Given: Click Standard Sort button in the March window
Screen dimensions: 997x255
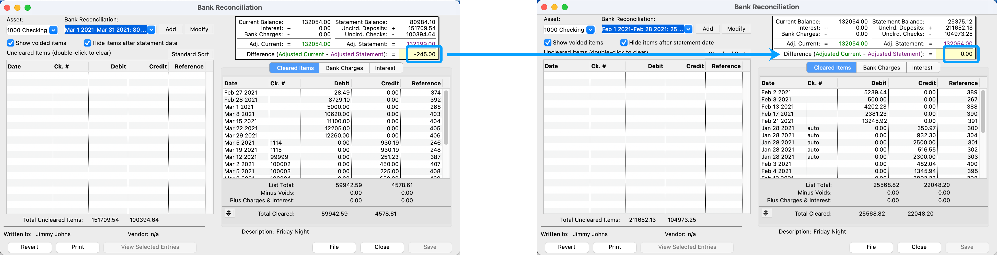Looking at the screenshot, I should (x=190, y=54).
